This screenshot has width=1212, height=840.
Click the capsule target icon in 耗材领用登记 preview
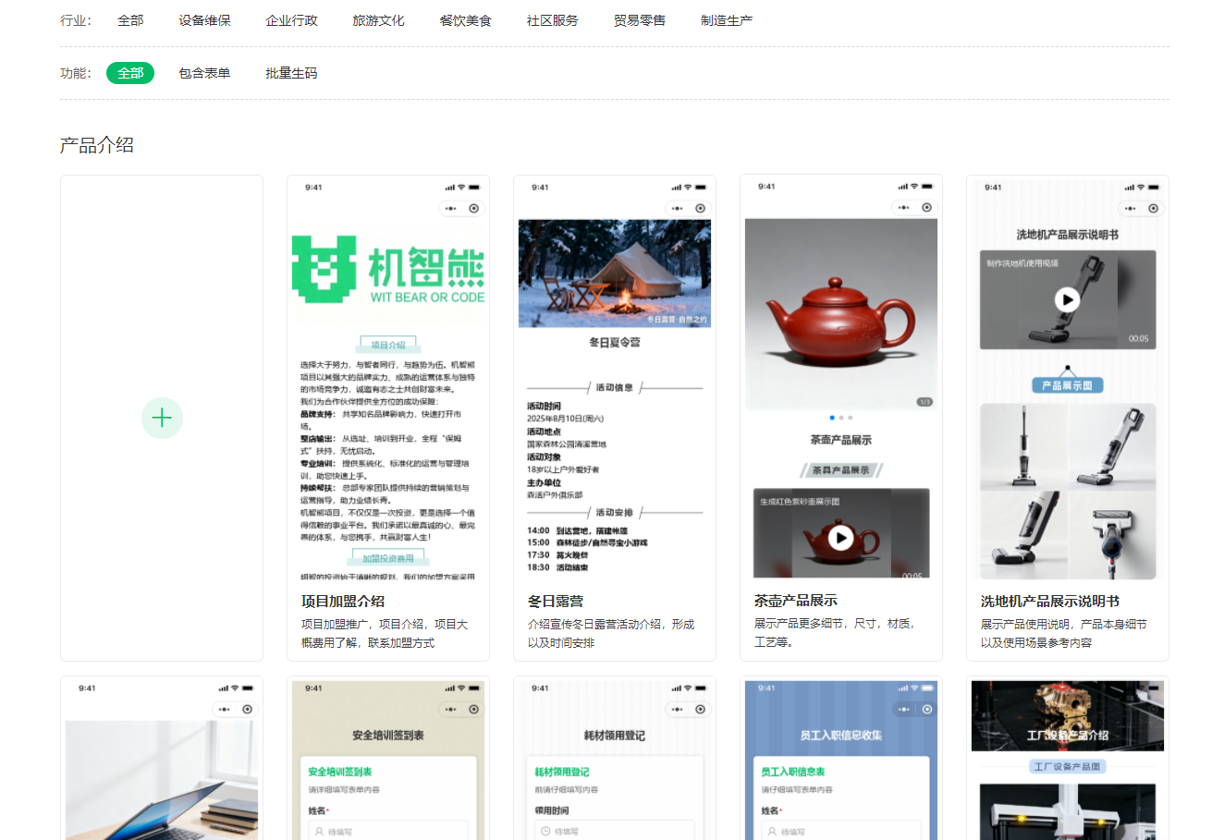700,710
